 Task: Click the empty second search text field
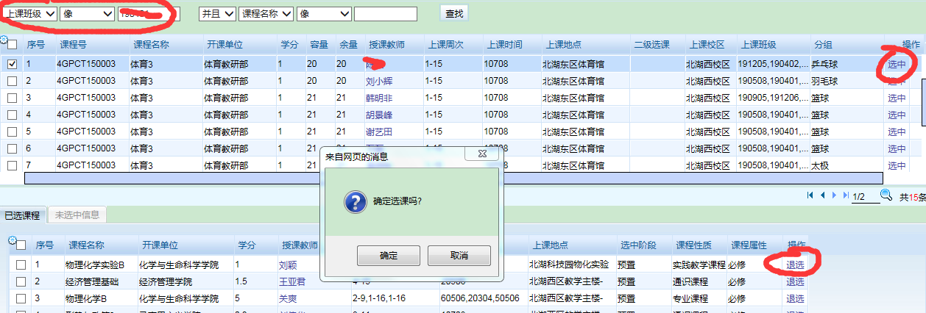(x=385, y=14)
